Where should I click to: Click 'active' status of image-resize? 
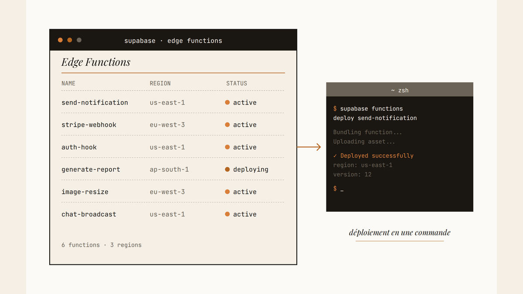pyautogui.click(x=245, y=192)
